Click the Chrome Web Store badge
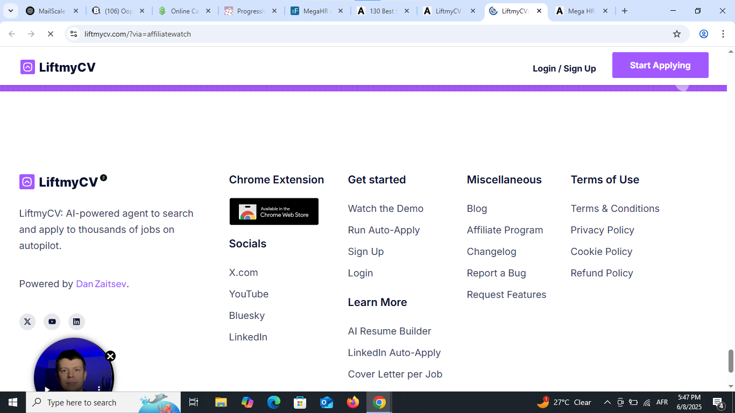This screenshot has height=413, width=735. tap(274, 211)
